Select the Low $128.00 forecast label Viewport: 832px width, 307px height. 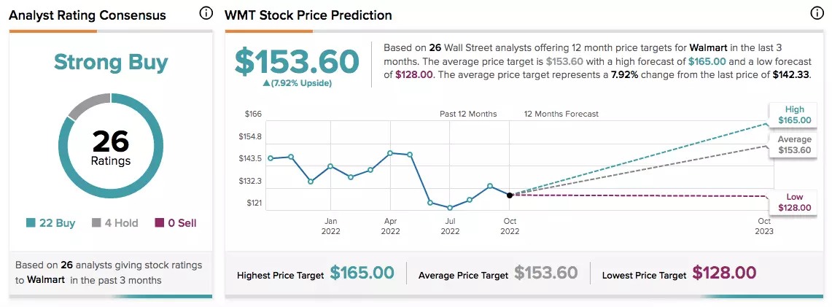point(794,203)
